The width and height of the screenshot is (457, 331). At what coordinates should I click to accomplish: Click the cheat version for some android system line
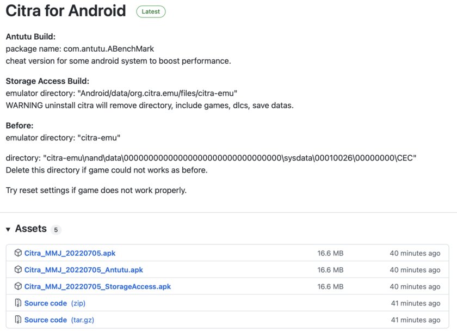(119, 61)
